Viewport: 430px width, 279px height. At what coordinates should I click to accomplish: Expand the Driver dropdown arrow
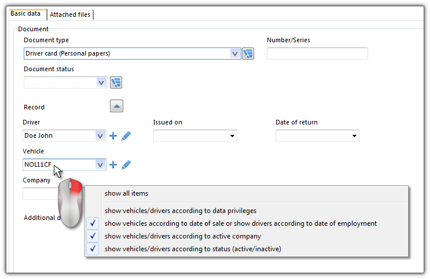point(100,136)
